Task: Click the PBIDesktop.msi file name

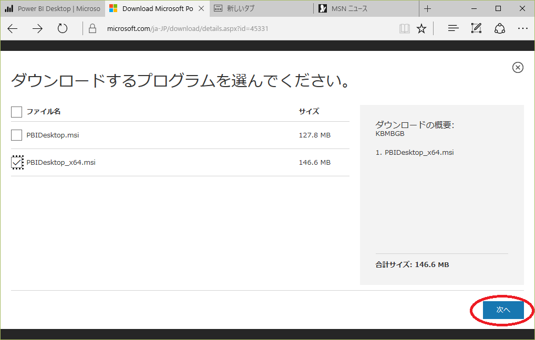Action: (x=53, y=135)
